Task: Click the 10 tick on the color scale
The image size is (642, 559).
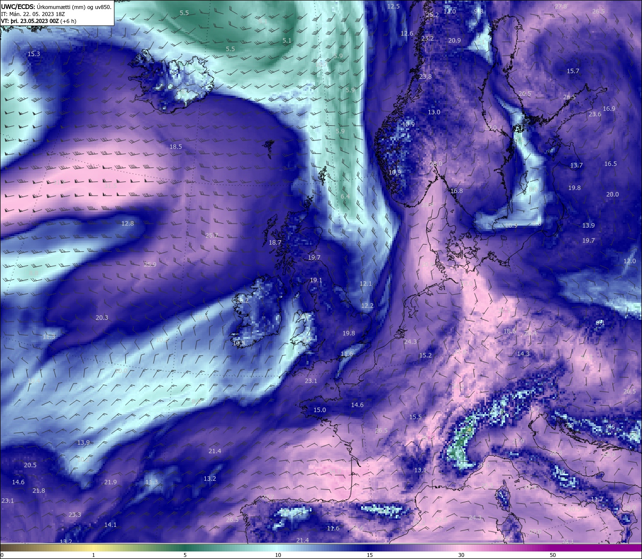Action: click(278, 555)
